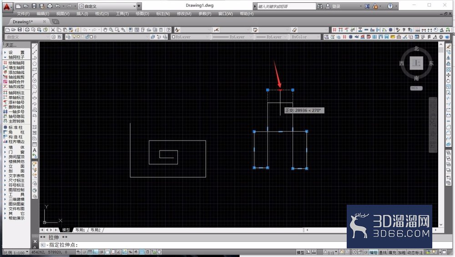Select the Pan hand tool
Image resolution: width=455 pixels, height=257 pixels.
point(105,30)
